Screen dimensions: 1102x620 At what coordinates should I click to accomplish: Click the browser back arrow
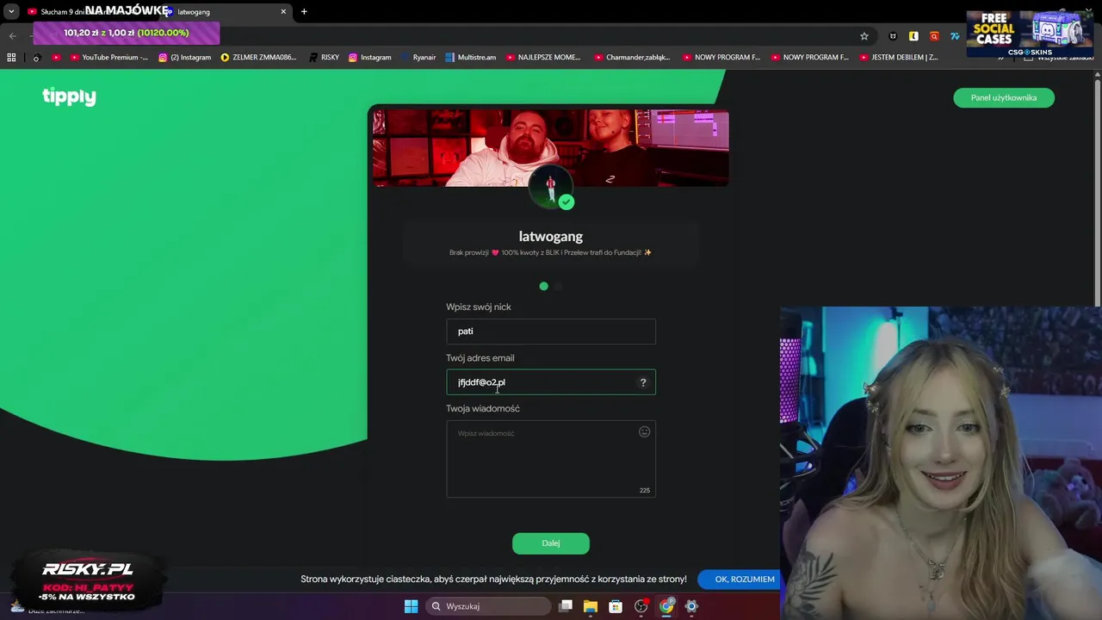point(12,36)
